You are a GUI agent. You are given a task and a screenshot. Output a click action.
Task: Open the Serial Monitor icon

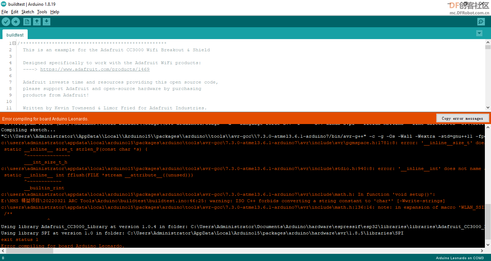481,22
